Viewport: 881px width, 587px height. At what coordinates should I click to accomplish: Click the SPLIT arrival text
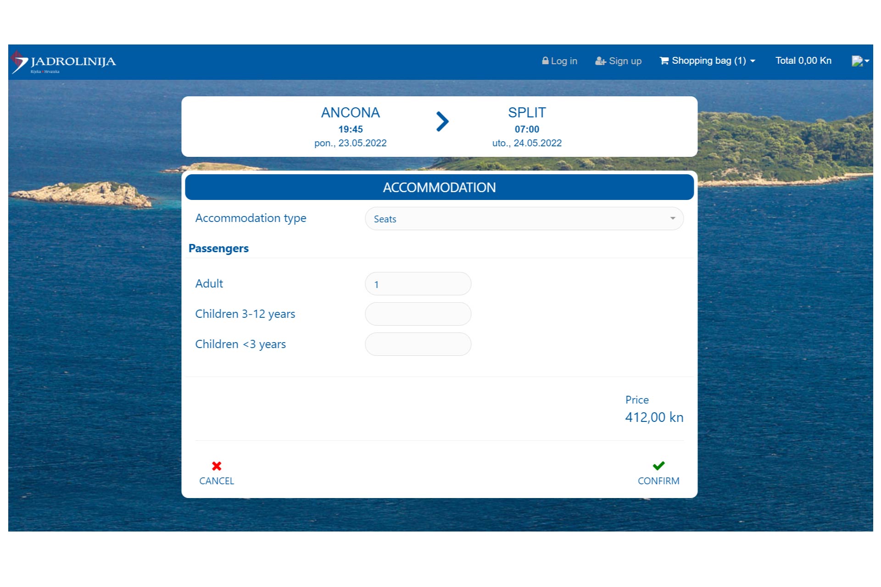tap(527, 112)
